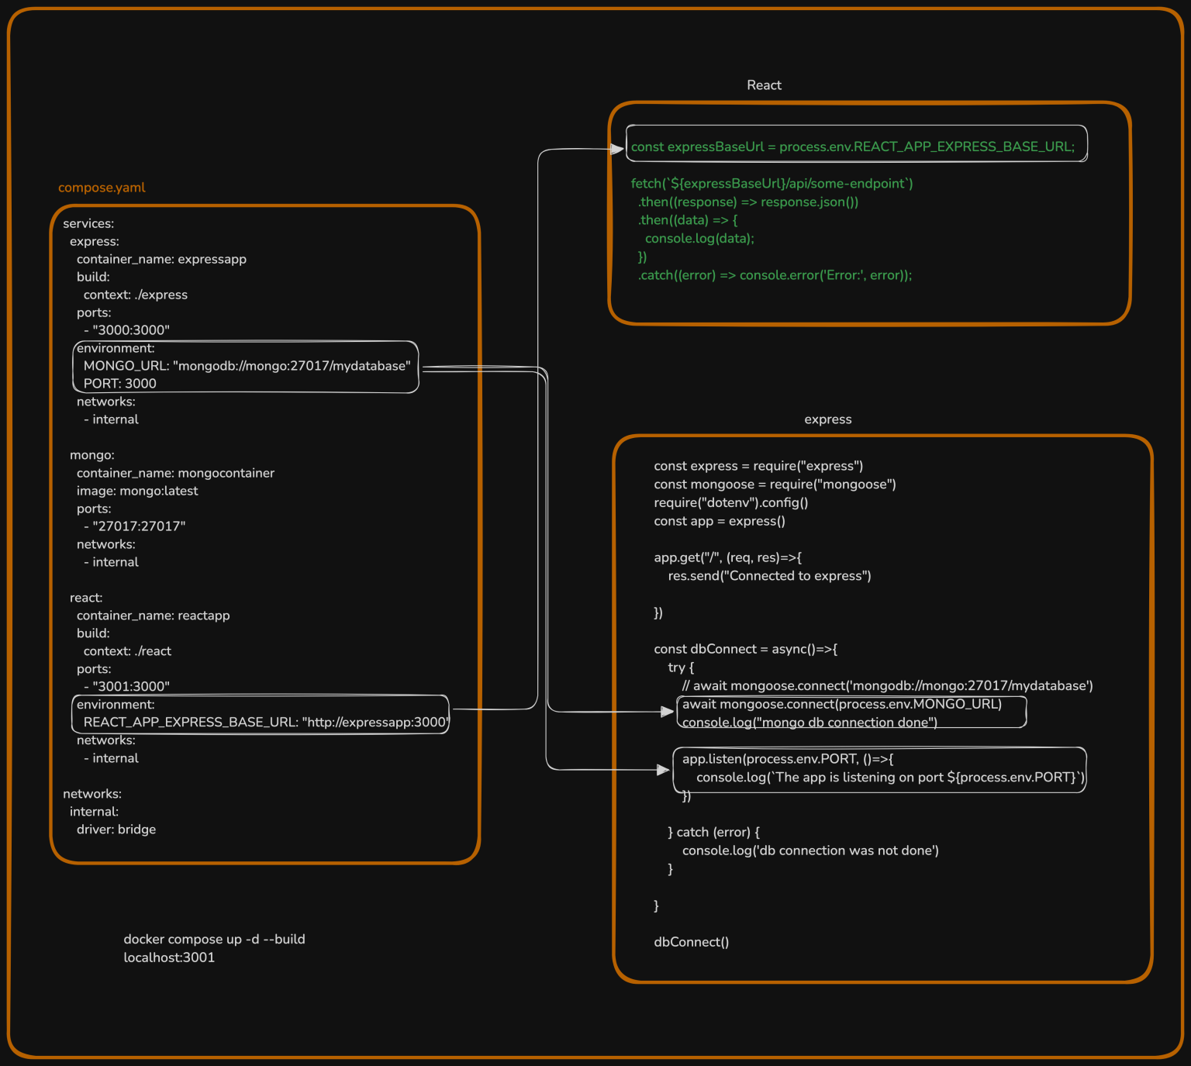
Task: Select "container_name: expressapp" text
Action: tap(161, 259)
